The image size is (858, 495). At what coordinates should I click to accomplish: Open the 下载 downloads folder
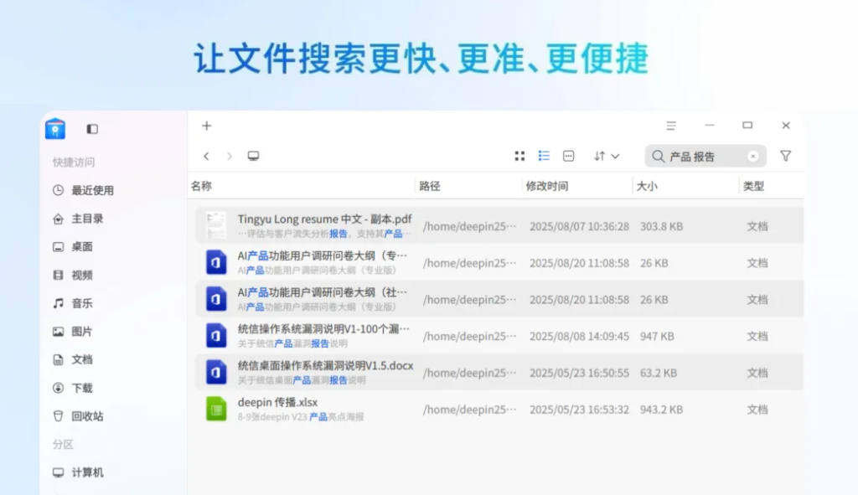click(x=82, y=388)
